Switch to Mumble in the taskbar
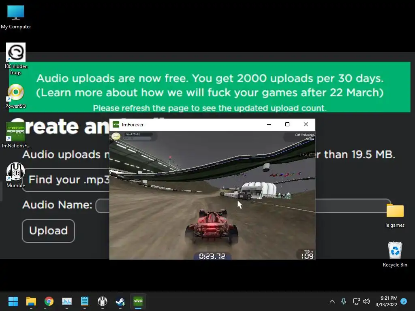Screen dimensions: 415x311 (x=103, y=301)
